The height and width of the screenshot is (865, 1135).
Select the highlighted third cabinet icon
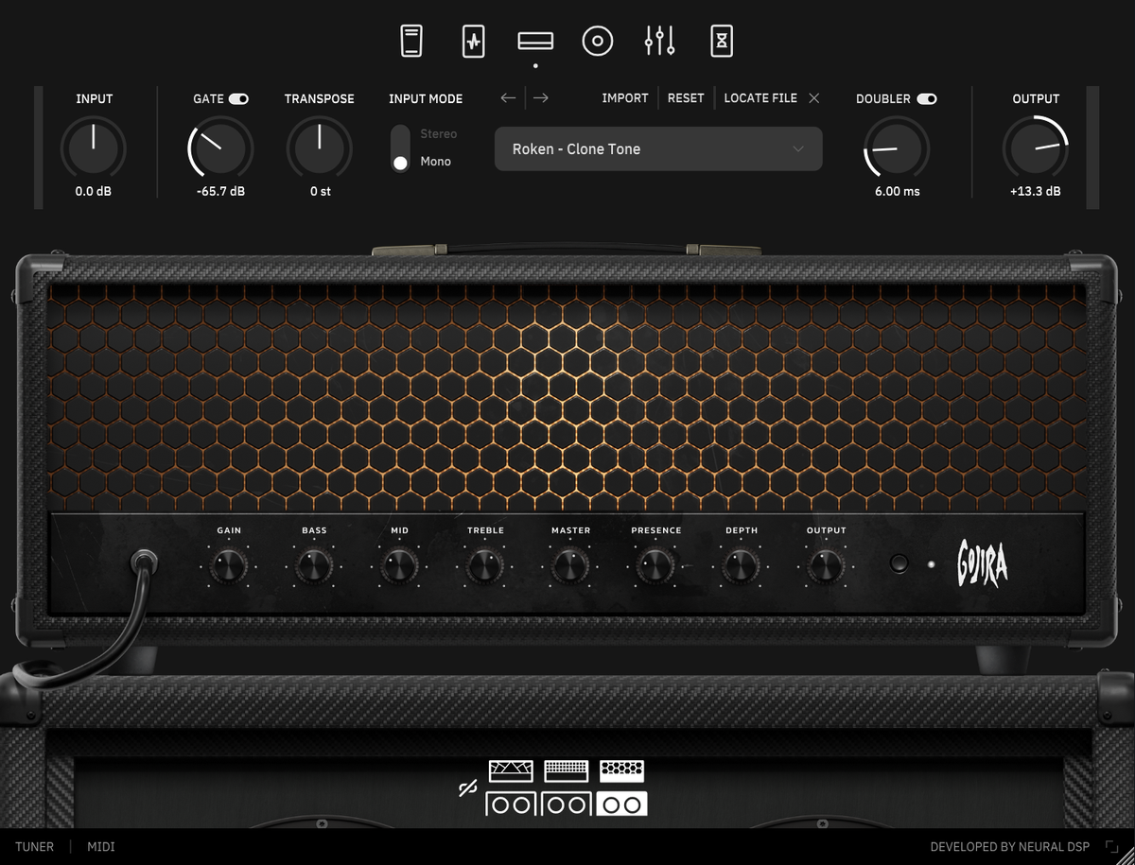pos(622,804)
